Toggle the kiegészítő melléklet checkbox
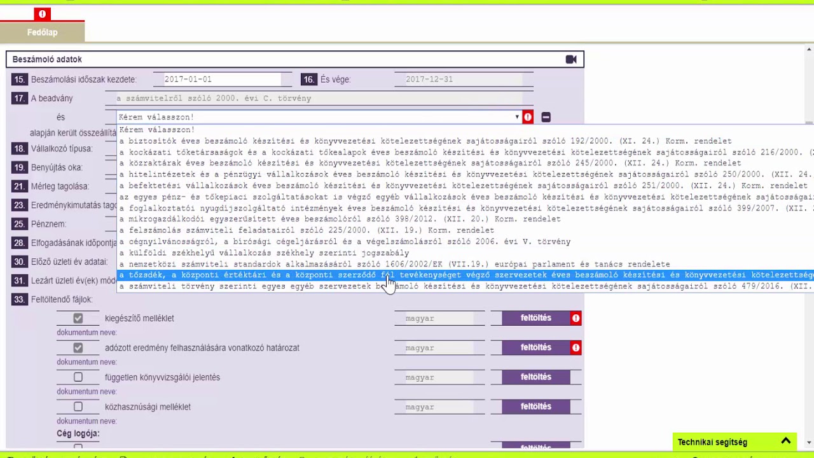Viewport: 814px width, 458px height. click(x=78, y=318)
